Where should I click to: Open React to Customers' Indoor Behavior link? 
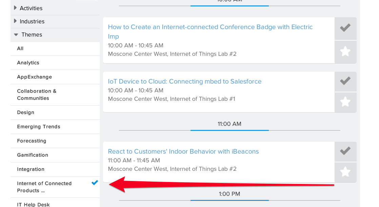[183, 151]
